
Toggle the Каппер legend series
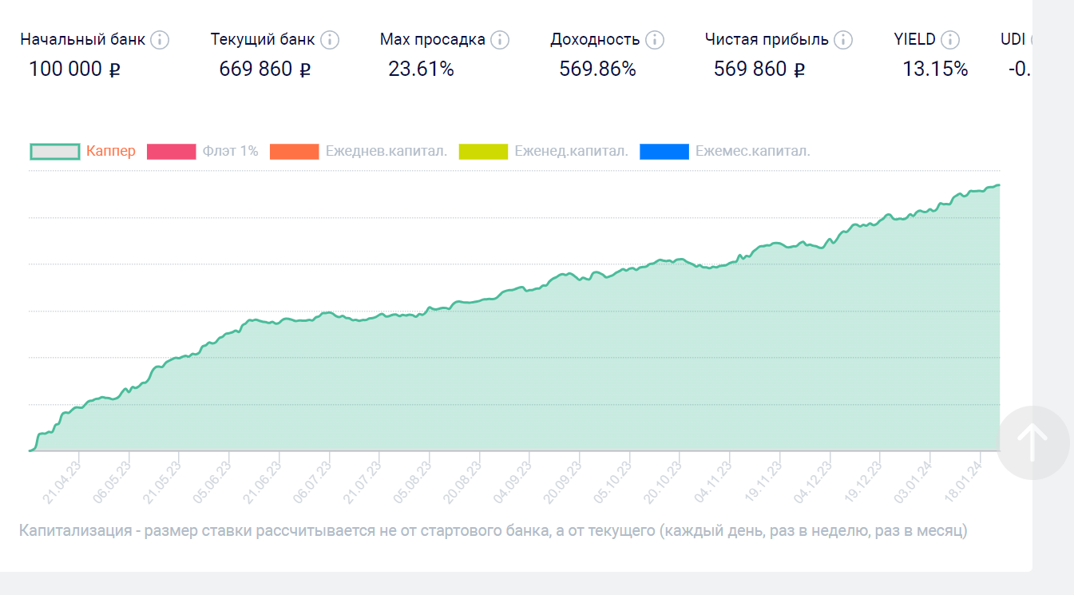(83, 151)
